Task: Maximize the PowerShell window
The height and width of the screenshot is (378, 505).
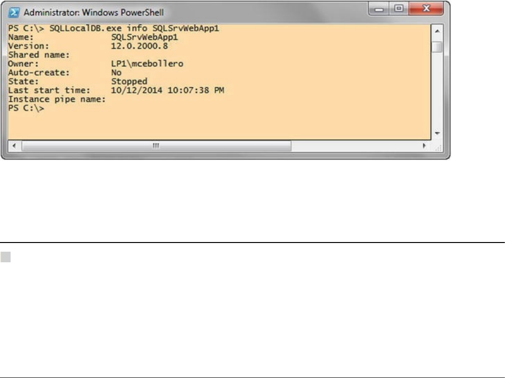Action: click(x=399, y=9)
